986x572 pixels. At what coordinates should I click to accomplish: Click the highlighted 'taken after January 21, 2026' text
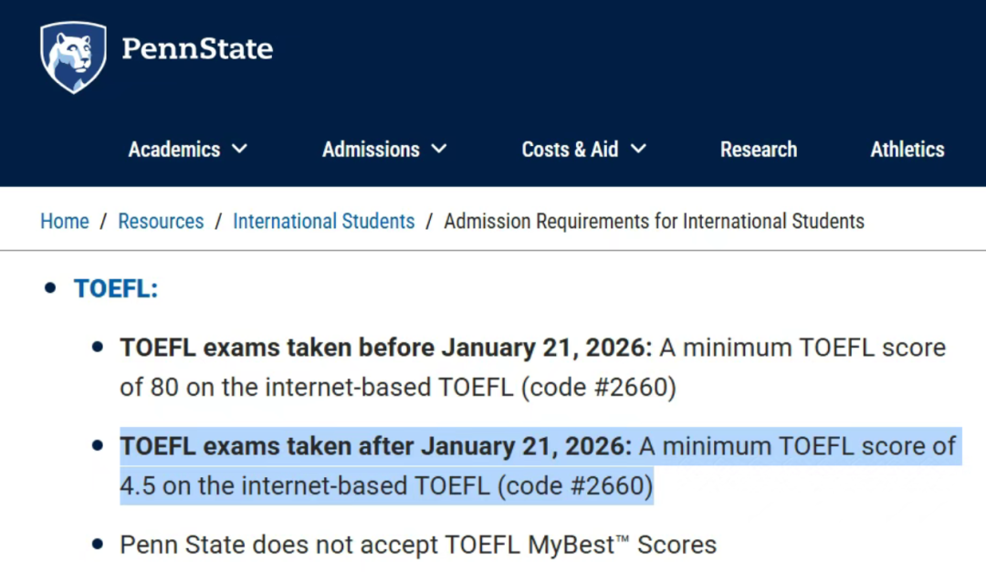click(x=375, y=446)
